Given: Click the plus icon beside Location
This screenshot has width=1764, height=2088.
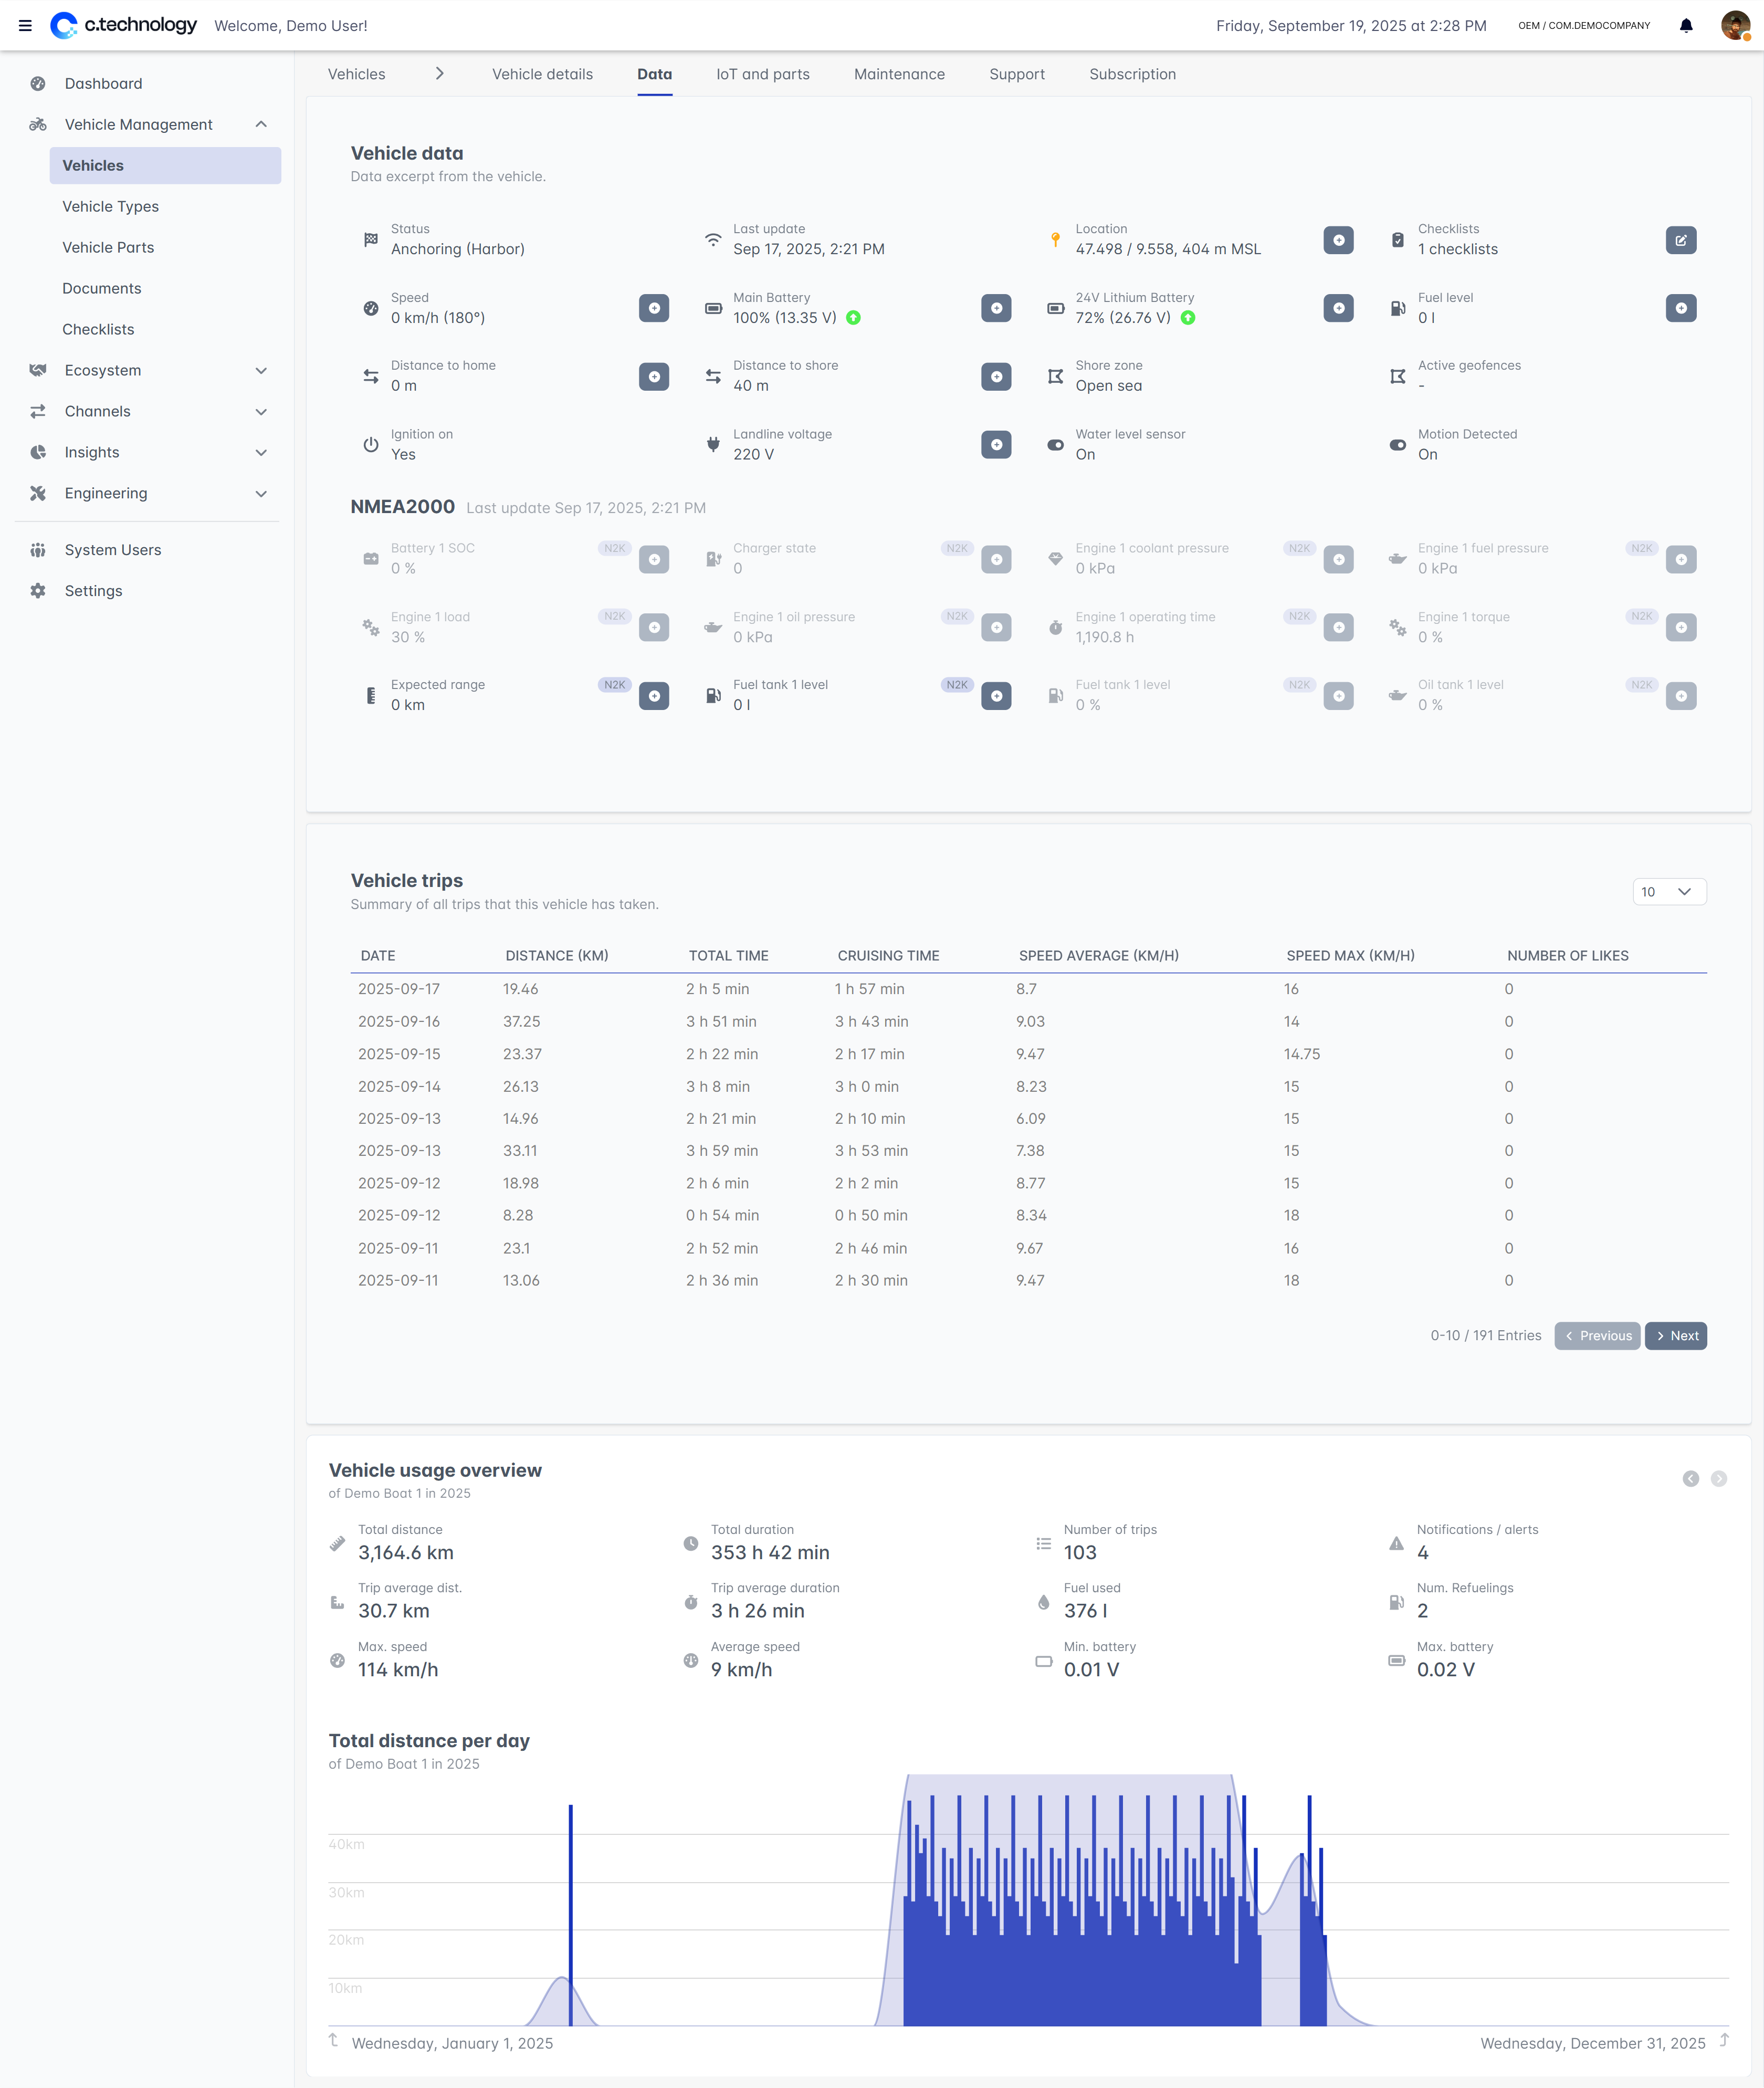Looking at the screenshot, I should [1338, 240].
